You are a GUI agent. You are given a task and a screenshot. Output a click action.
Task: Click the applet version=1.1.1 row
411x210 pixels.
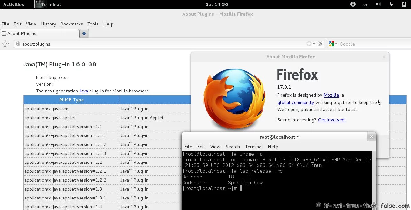[107, 135]
